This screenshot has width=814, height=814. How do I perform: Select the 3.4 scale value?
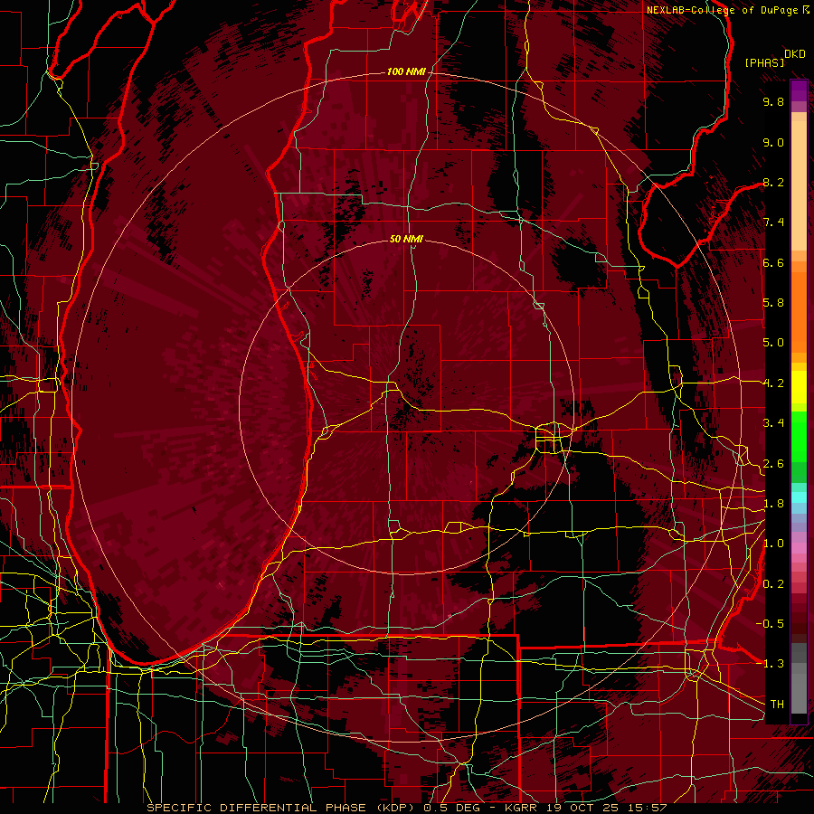click(x=773, y=423)
